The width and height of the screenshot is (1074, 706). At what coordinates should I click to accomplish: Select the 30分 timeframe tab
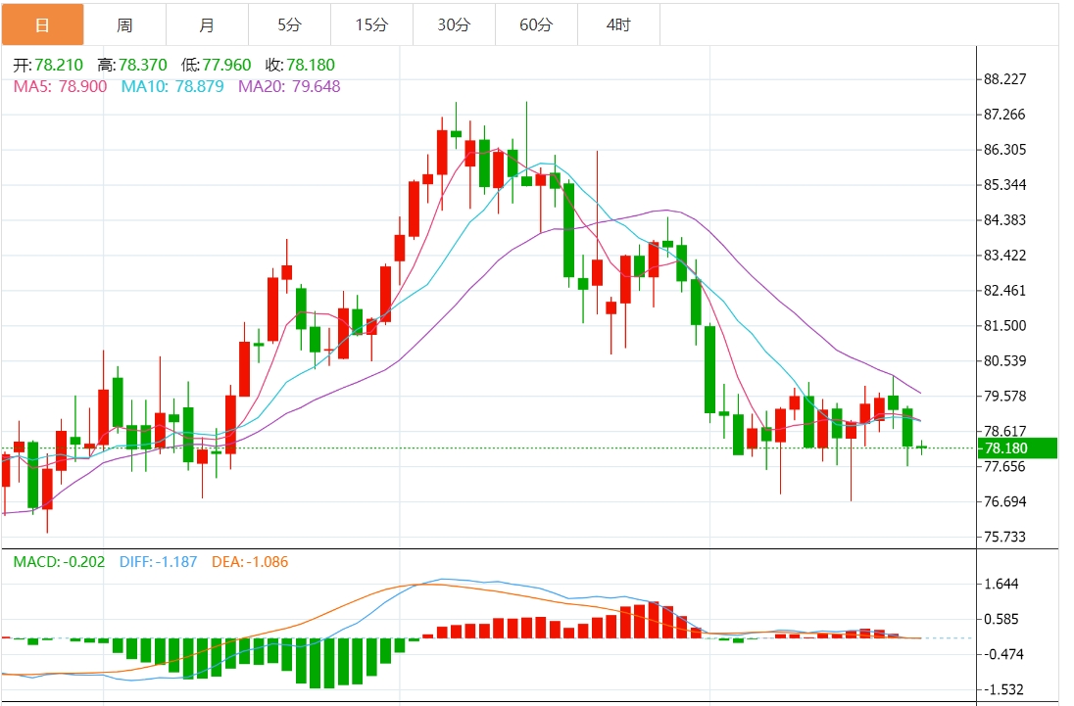454,24
